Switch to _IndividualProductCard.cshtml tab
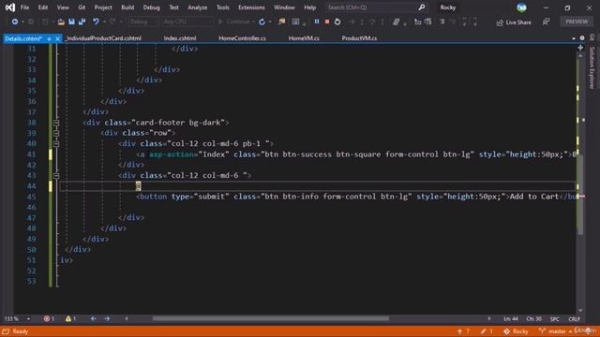The width and height of the screenshot is (600, 337). tap(103, 38)
